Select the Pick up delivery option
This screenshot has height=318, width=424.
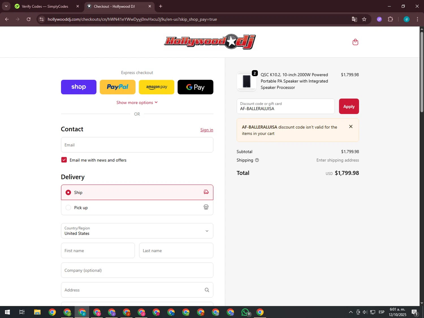[137, 207]
